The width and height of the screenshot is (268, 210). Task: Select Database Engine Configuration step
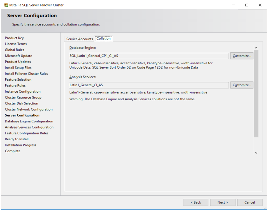tap(29, 121)
